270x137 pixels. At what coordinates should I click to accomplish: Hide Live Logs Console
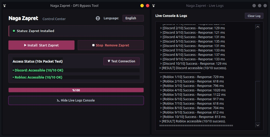[76, 100]
